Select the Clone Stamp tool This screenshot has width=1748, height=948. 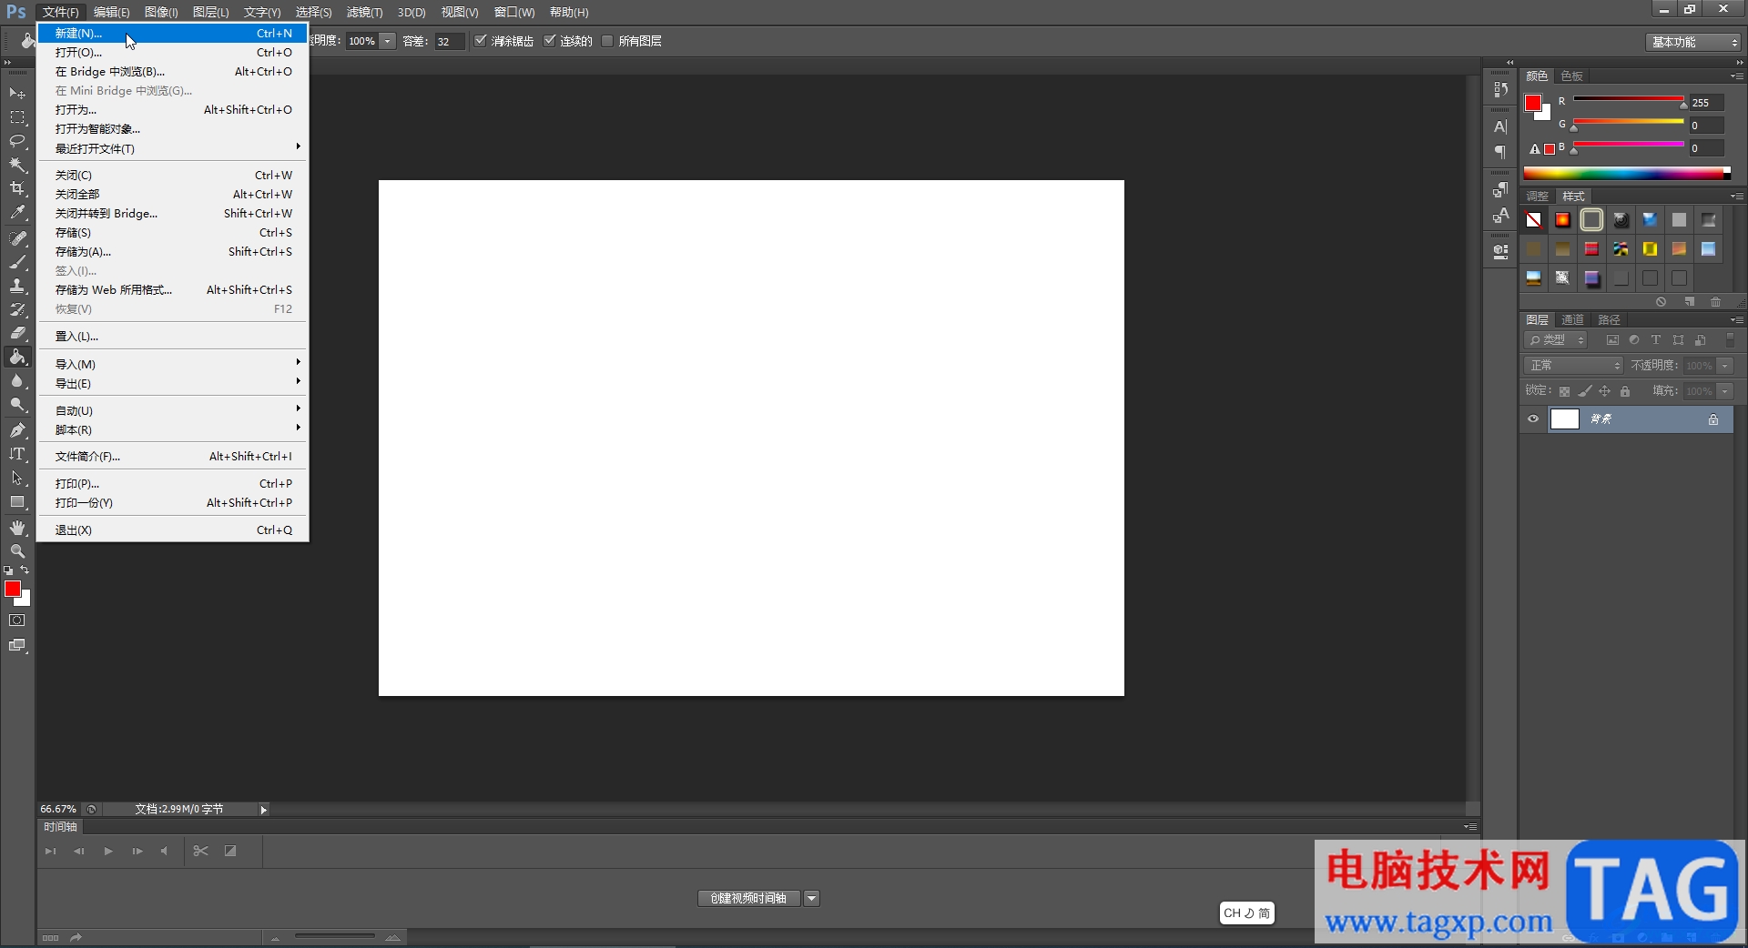pyautogui.click(x=17, y=286)
